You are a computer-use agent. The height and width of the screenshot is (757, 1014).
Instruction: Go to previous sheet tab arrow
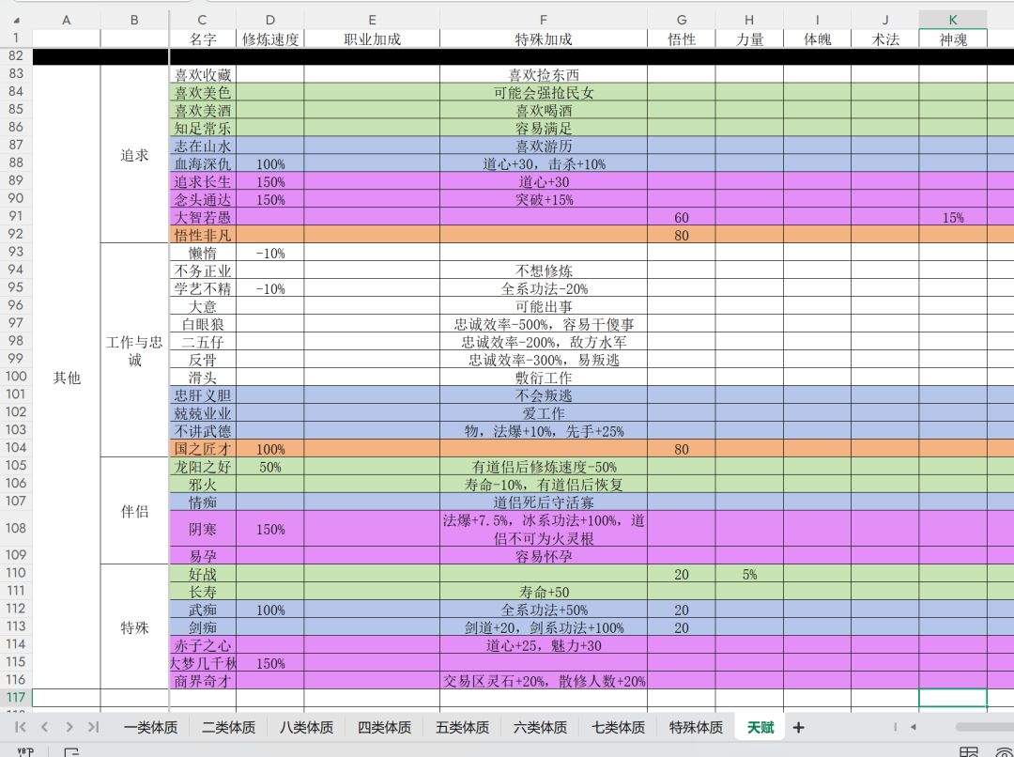44,727
